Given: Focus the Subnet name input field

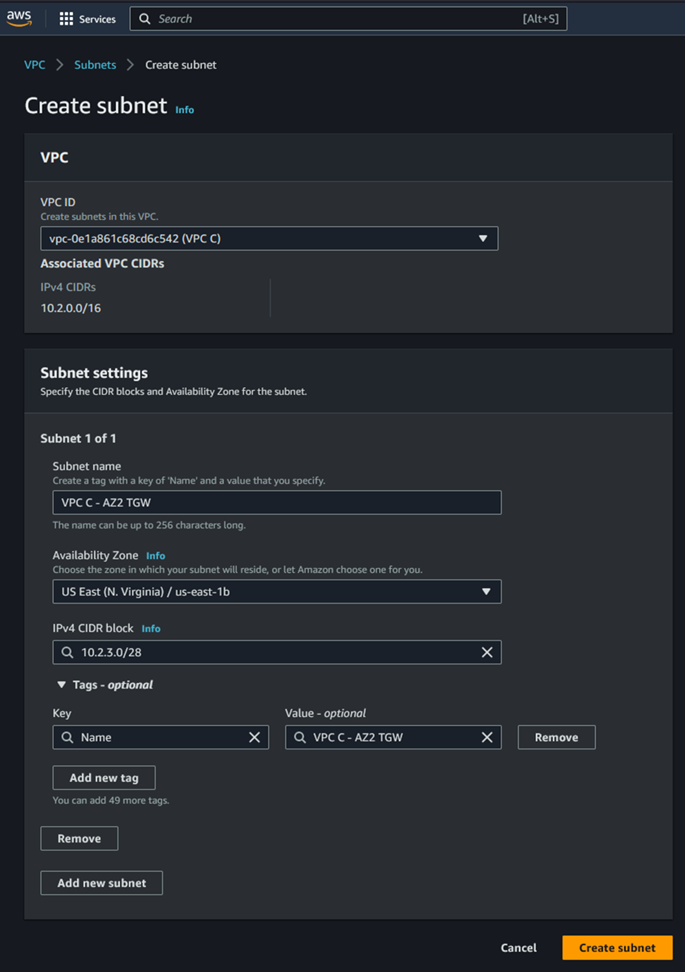Looking at the screenshot, I should 276,503.
